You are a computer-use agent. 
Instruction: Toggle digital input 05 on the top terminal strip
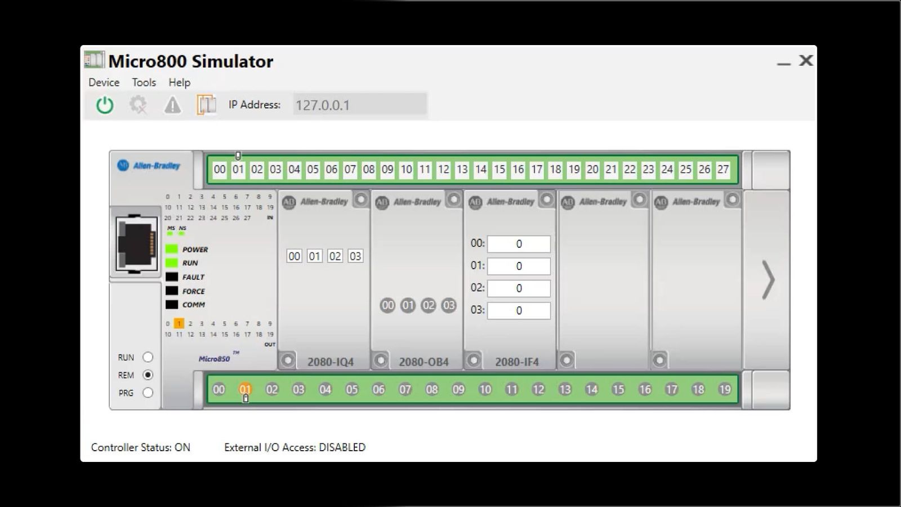coord(313,169)
